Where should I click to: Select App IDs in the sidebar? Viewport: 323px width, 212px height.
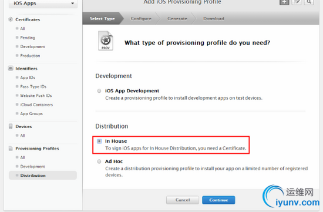click(28, 78)
